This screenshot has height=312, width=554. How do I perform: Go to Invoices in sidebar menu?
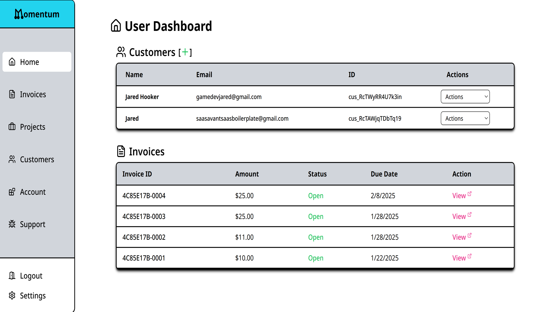[33, 94]
